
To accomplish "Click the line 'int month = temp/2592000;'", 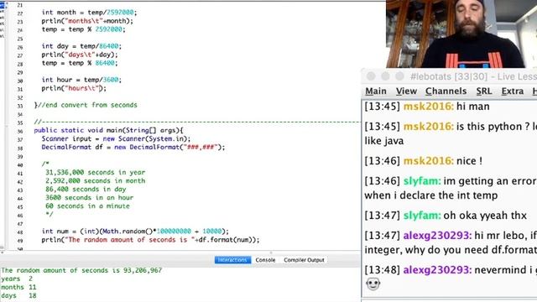I will click(x=89, y=13).
